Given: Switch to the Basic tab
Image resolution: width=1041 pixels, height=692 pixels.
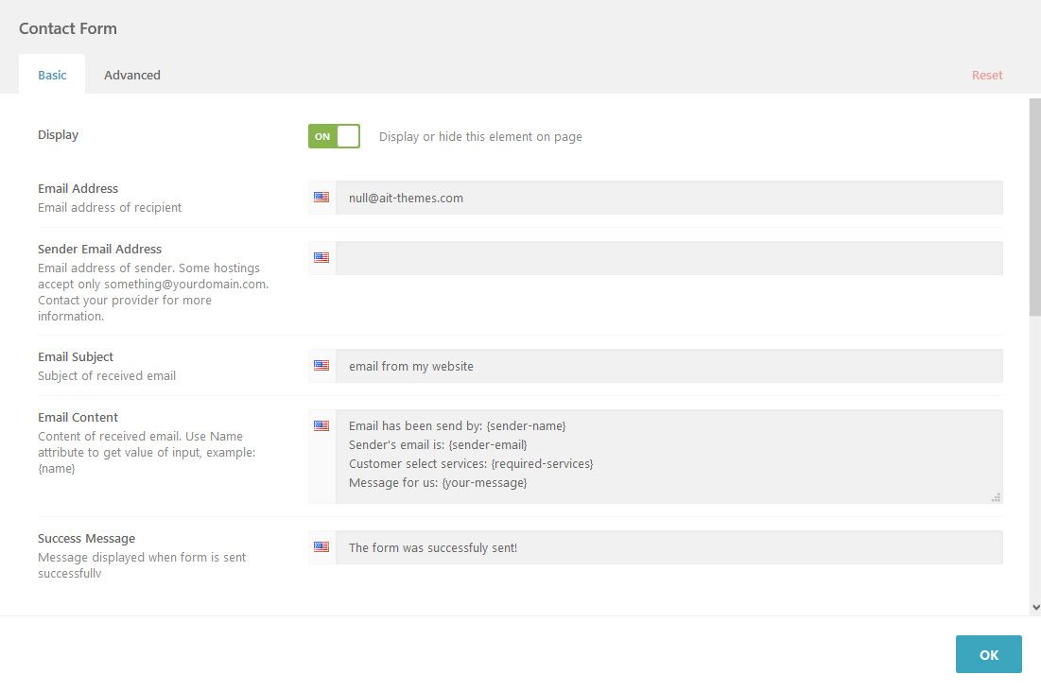Looking at the screenshot, I should [52, 75].
